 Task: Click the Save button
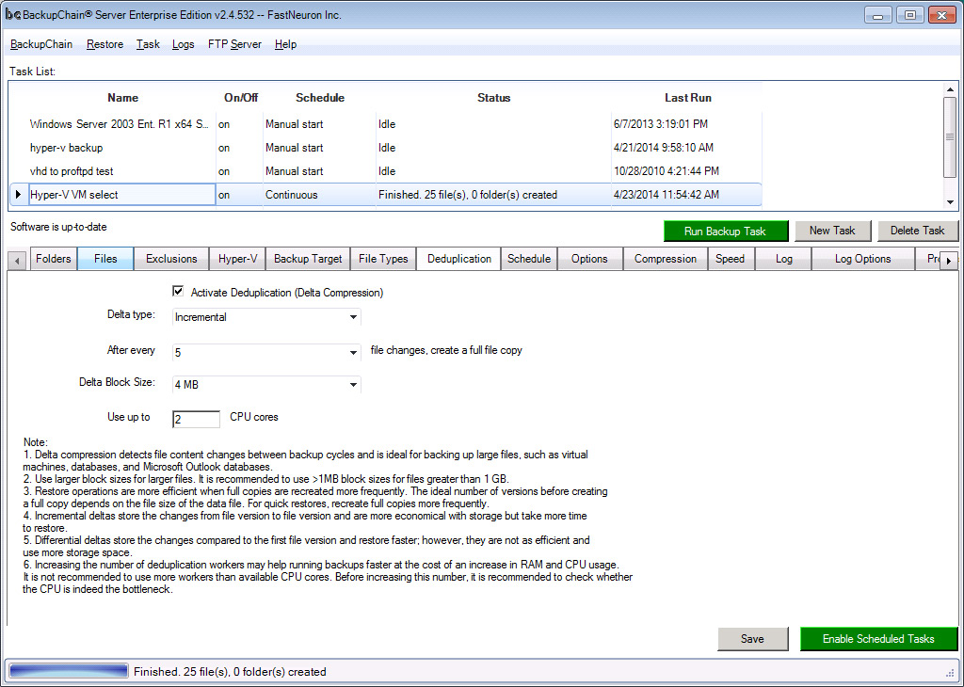pos(752,639)
